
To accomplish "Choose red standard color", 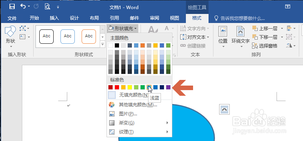I will tap(117, 87).
